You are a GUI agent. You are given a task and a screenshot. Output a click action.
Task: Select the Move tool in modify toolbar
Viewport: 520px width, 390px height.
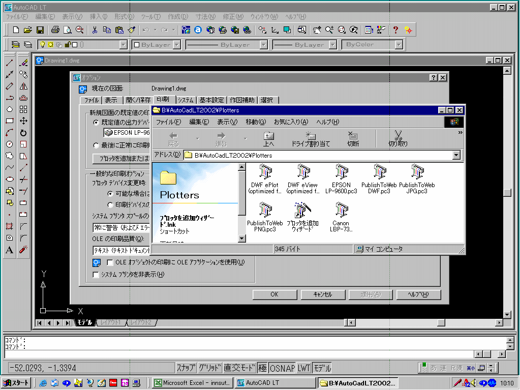(23, 121)
